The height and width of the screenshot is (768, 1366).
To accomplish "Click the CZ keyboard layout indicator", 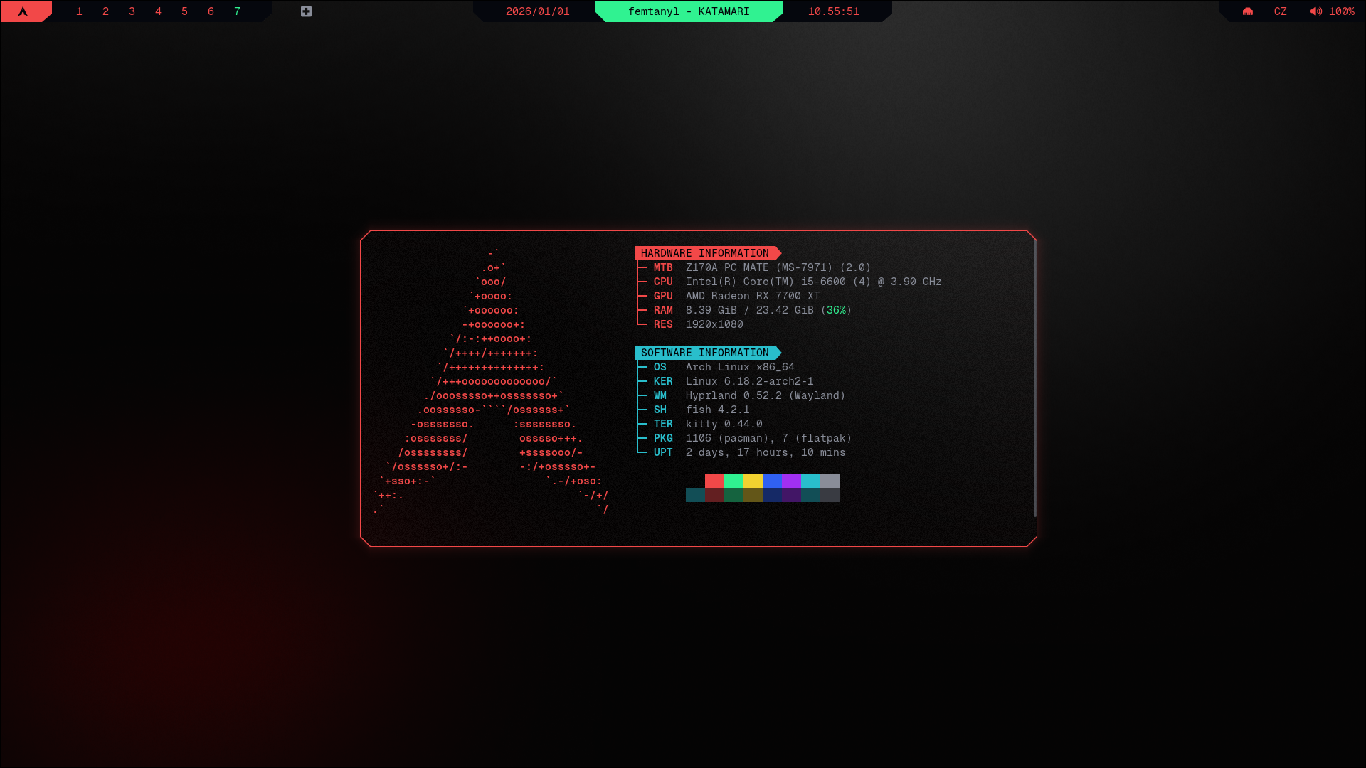I will [1280, 11].
